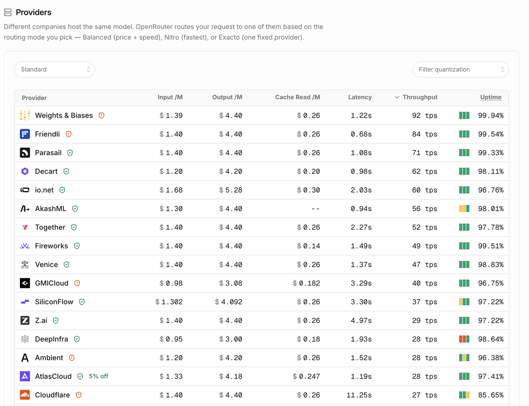529x406 pixels.
Task: Open the Filter quantization dropdown
Action: [461, 70]
